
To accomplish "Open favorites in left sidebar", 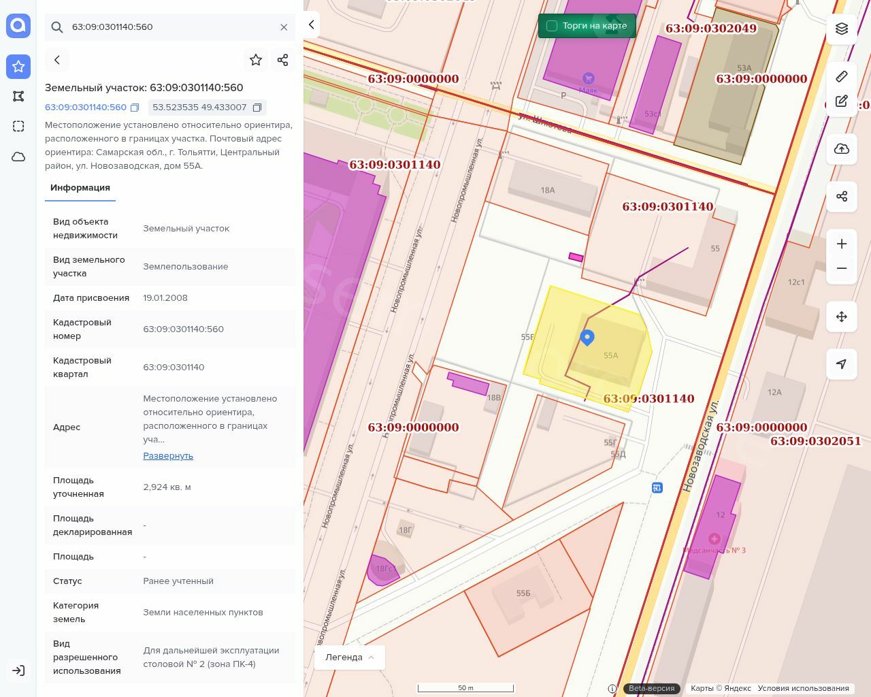I will click(x=18, y=67).
